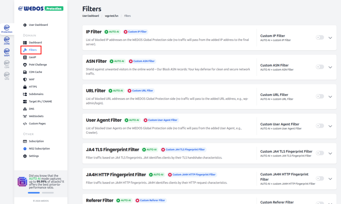The image size is (341, 204).
Task: Toggle the Custom User Agent Filter switch
Action: point(320,126)
